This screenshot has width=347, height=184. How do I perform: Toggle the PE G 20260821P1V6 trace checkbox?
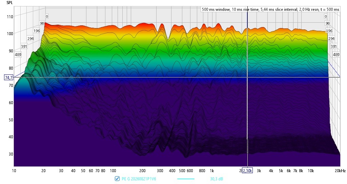click(x=117, y=179)
